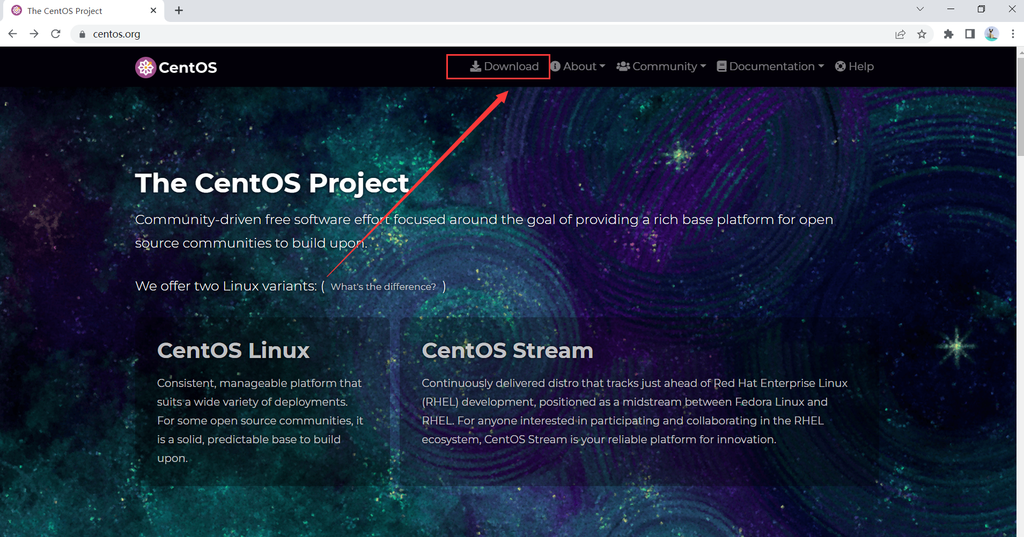Toggle the browser side panel
1024x537 pixels.
pos(970,34)
